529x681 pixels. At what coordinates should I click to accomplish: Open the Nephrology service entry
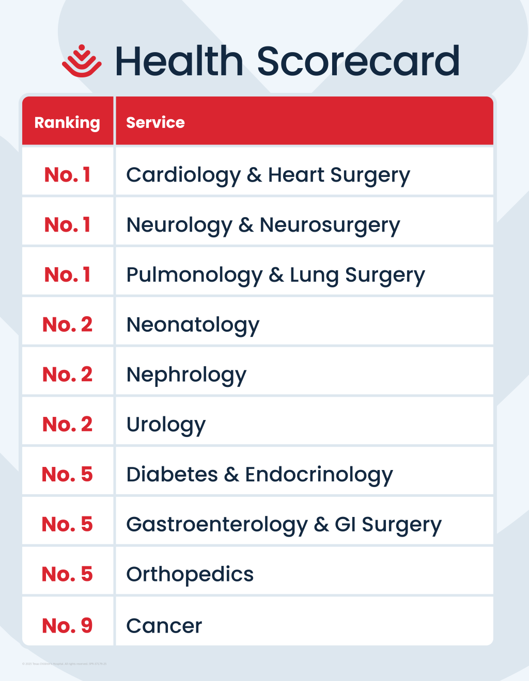186,375
